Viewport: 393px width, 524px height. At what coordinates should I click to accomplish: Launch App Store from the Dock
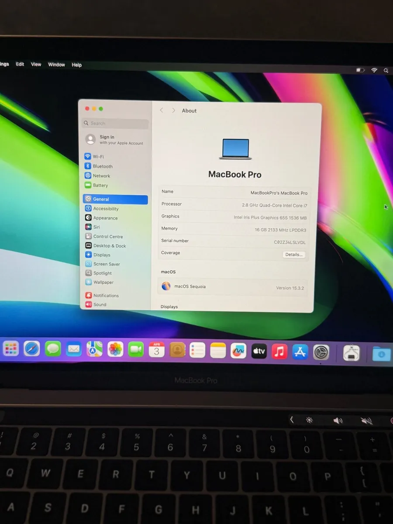click(300, 352)
